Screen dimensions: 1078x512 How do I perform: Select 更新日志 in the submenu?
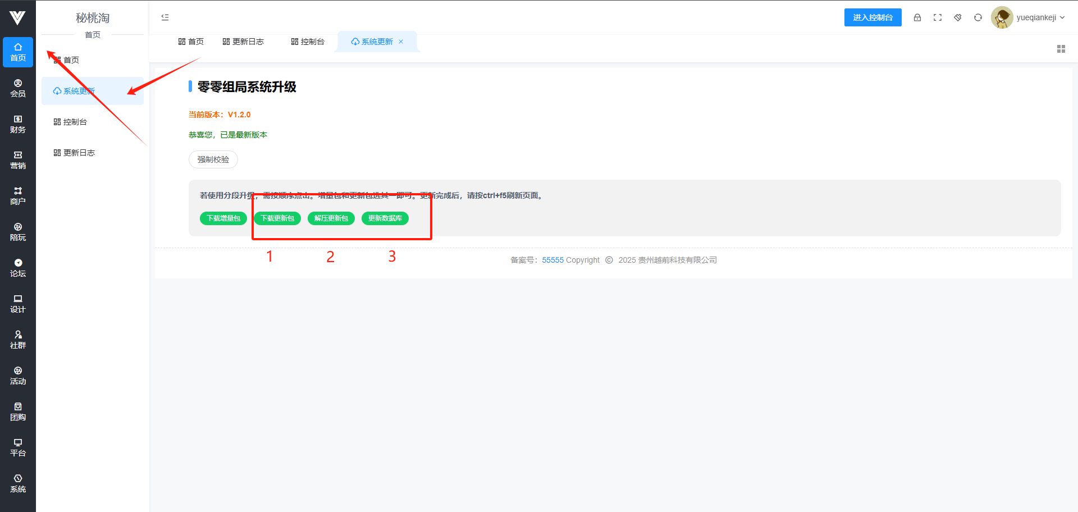click(79, 153)
